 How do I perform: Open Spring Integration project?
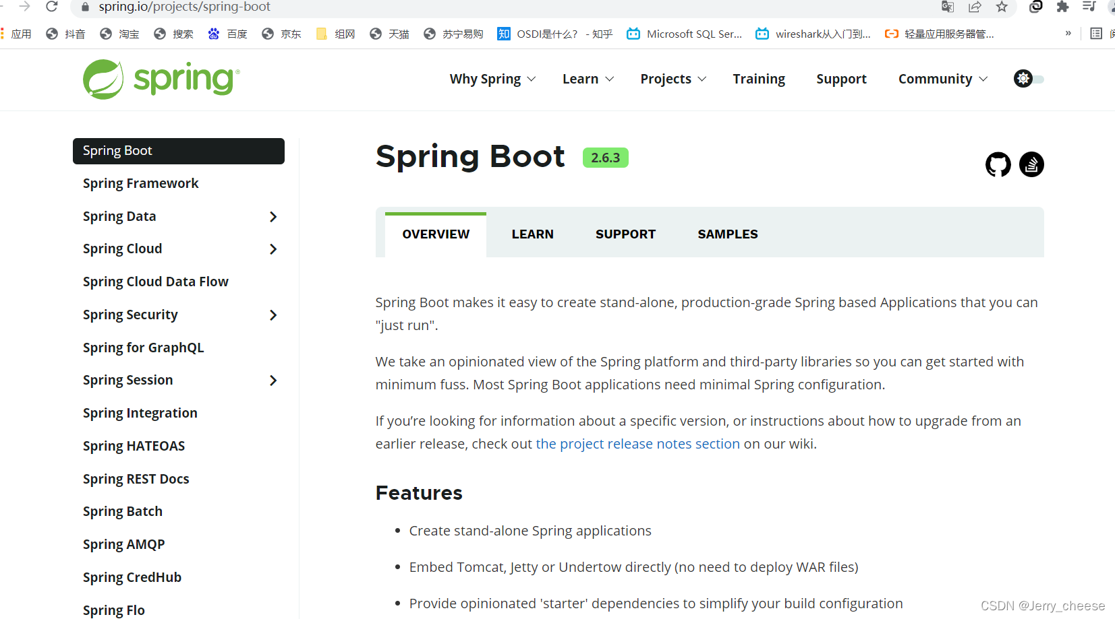(x=140, y=413)
